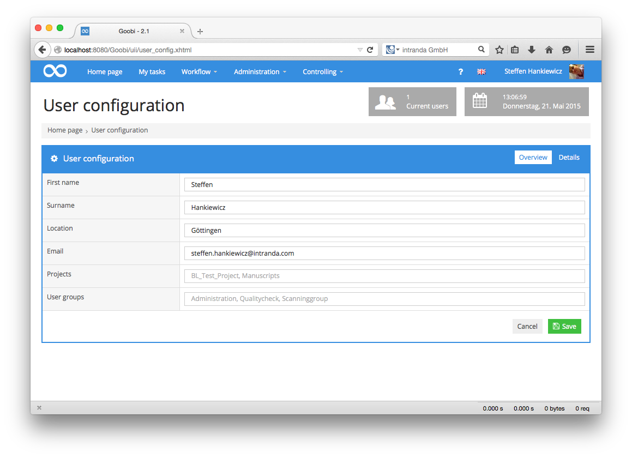This screenshot has height=458, width=632.
Task: Click the calendar icon in the date box
Action: pos(480,101)
